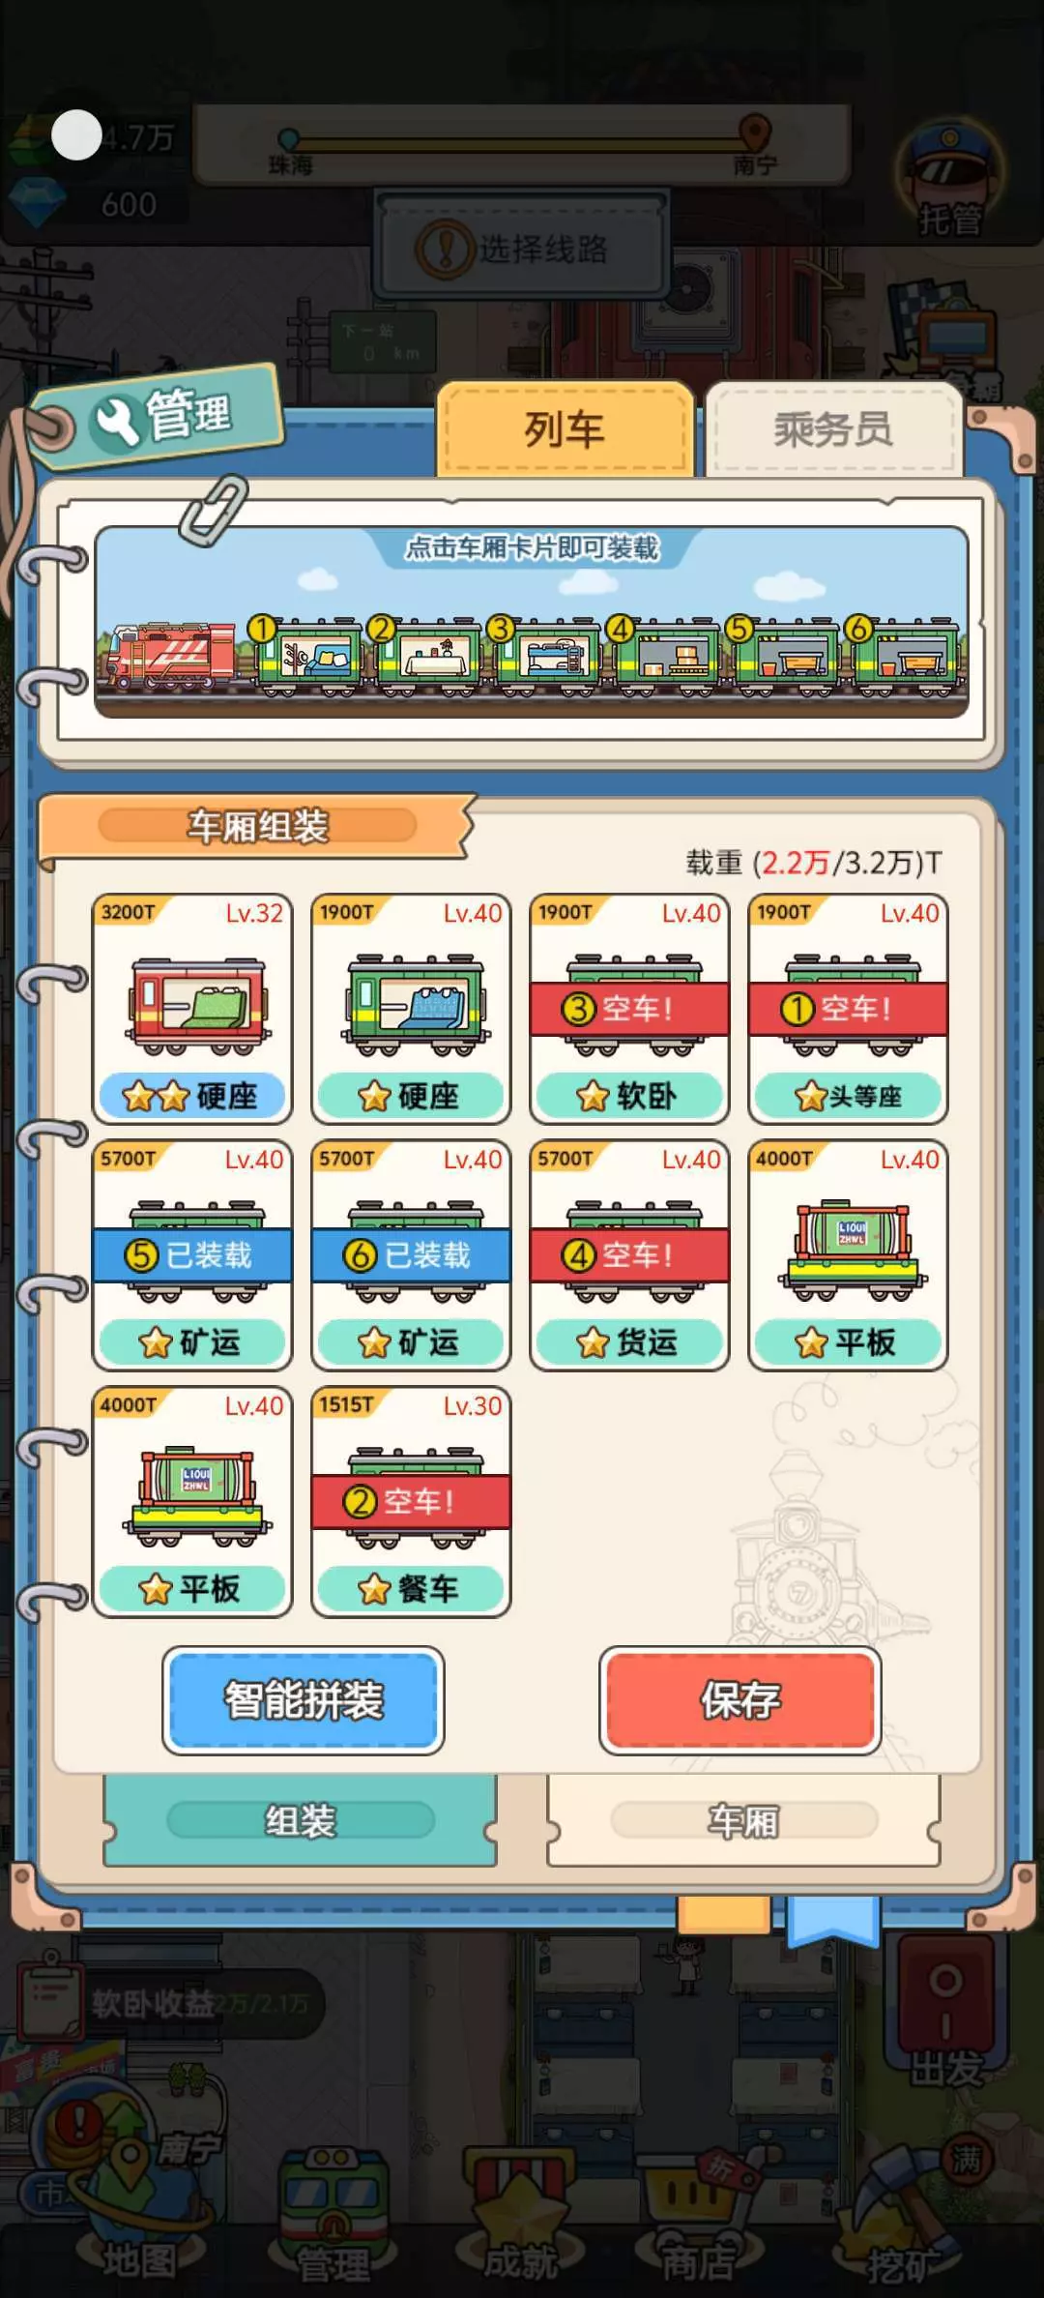
Task: Tap the 餐车 Lv.30 empty car card
Action: (411, 1502)
